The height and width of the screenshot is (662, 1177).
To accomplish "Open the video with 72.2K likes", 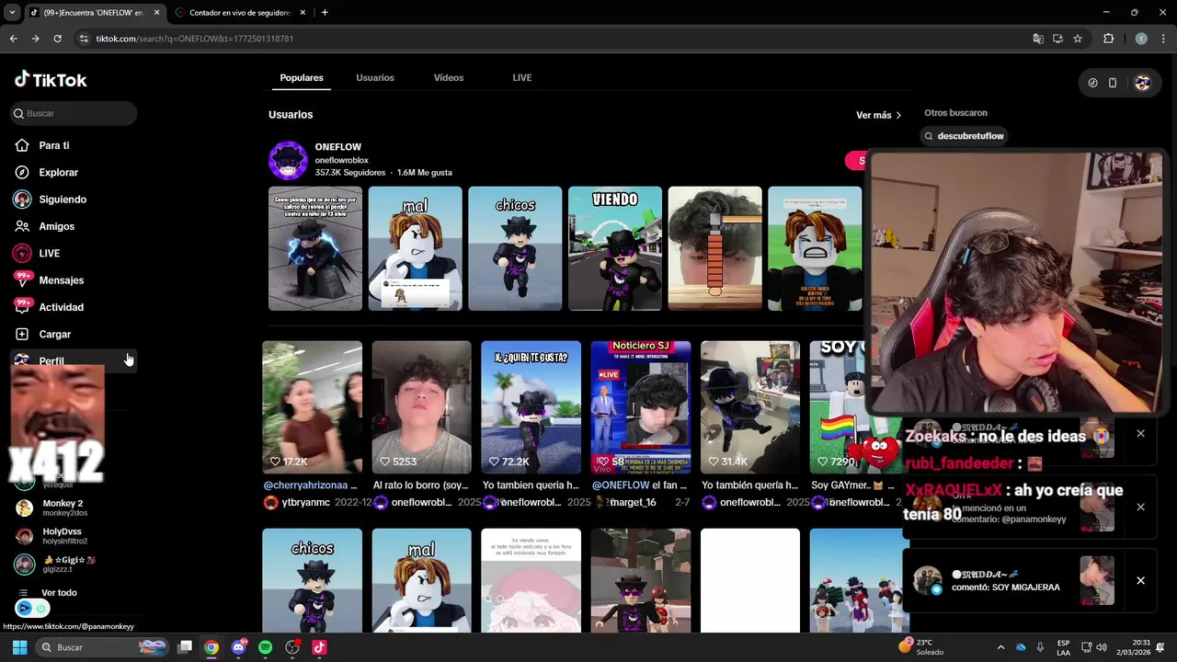I will click(531, 407).
